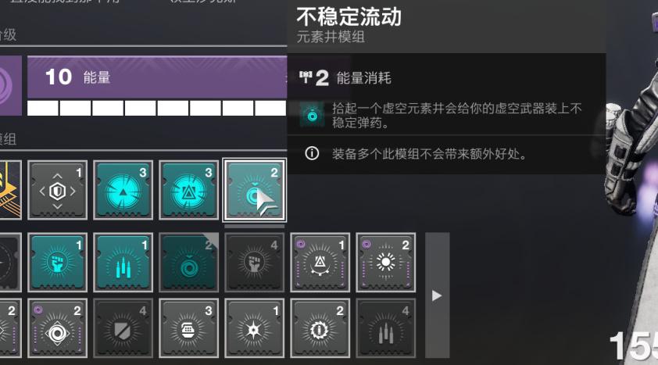Screen dimensions: 658x365
Task: Select the dark teal swirl mod costing 2
Action: 189,263
